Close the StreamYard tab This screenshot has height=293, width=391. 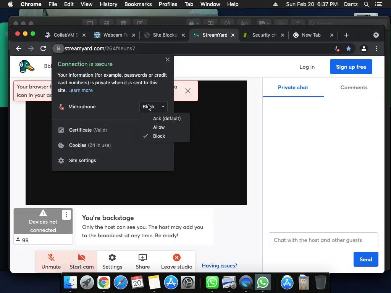click(233, 35)
